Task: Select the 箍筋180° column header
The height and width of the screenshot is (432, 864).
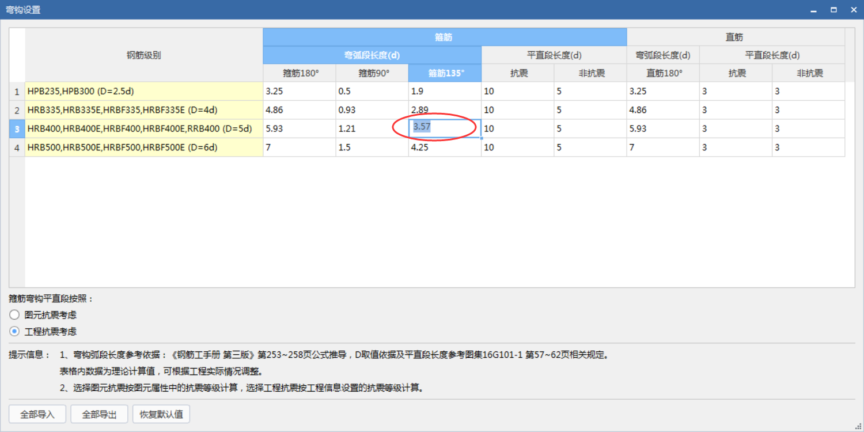Action: click(300, 73)
